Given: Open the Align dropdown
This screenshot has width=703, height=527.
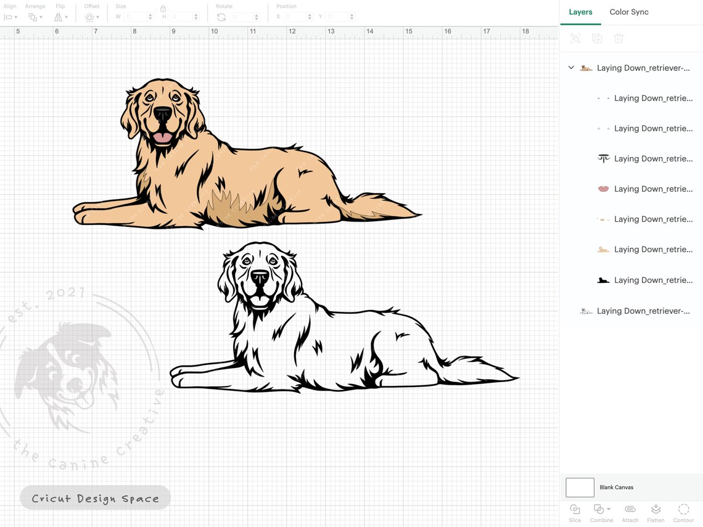Looking at the screenshot, I should 10,17.
